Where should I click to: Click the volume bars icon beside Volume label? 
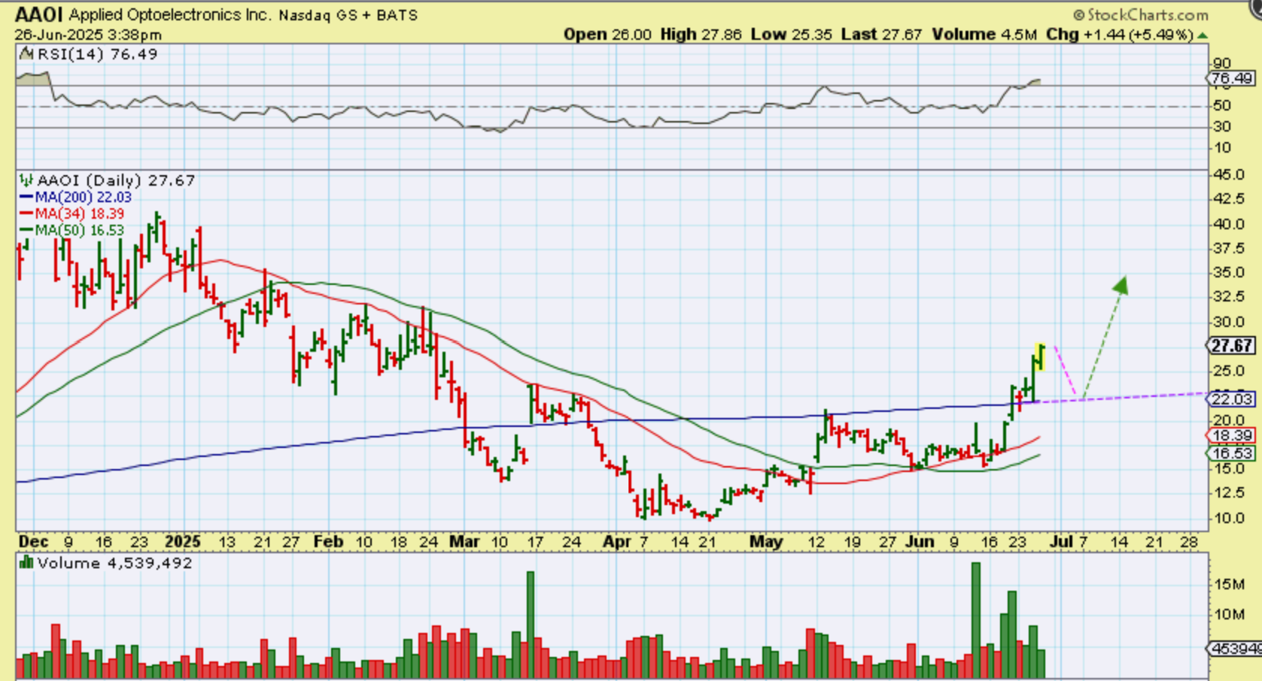(x=26, y=562)
